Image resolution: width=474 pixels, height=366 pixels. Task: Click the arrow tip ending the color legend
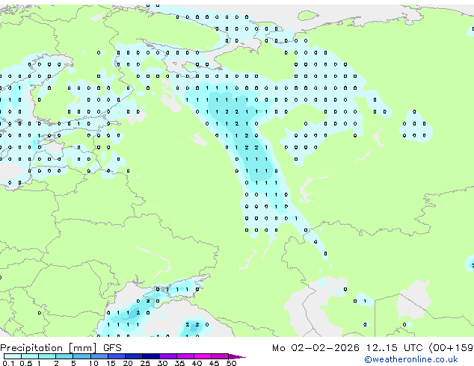click(x=237, y=357)
